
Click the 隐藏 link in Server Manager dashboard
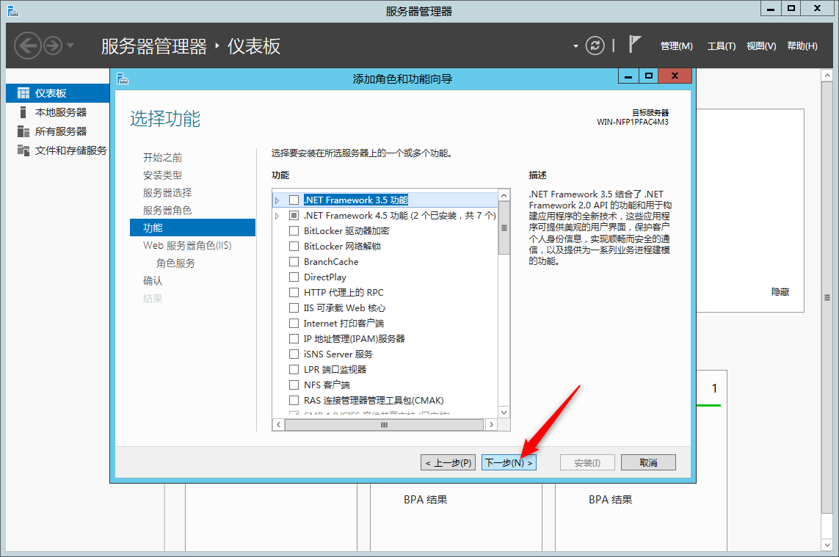click(x=780, y=292)
